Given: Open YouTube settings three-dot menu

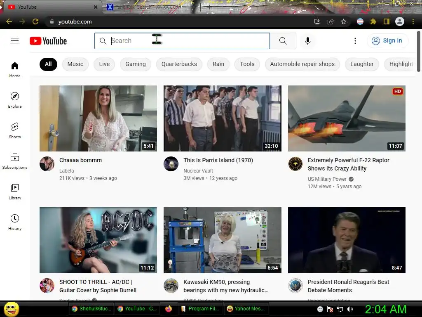Looking at the screenshot, I should (x=355, y=41).
